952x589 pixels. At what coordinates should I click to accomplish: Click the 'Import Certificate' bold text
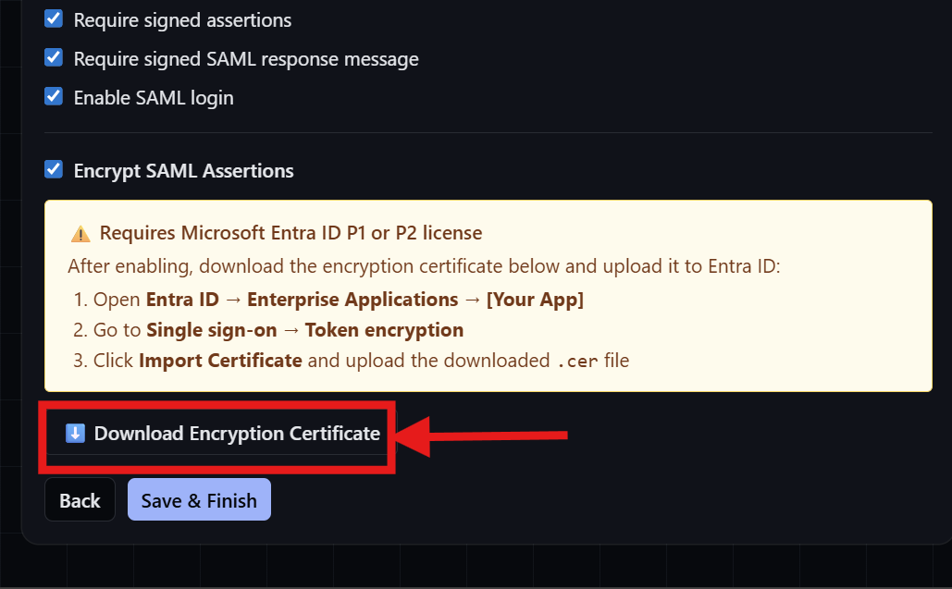220,361
